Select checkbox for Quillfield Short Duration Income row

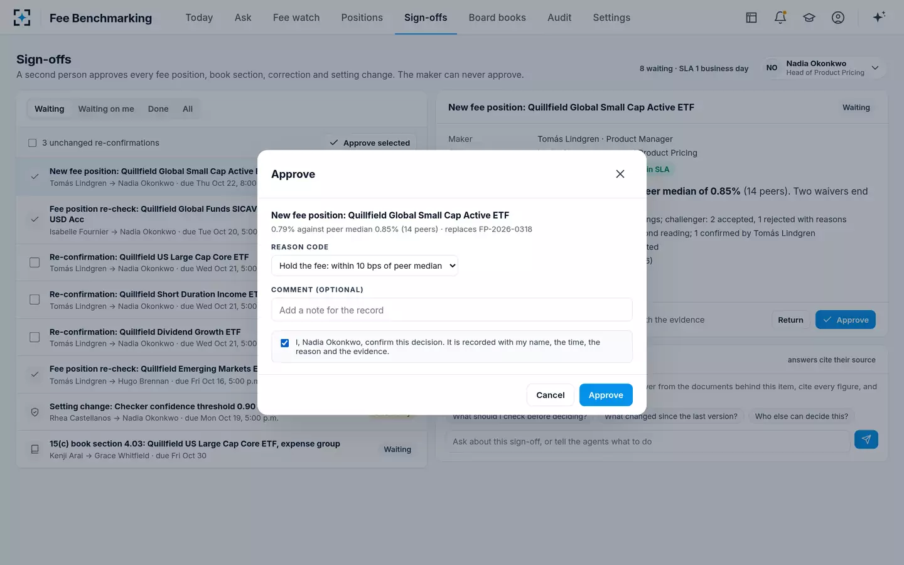[35, 299]
